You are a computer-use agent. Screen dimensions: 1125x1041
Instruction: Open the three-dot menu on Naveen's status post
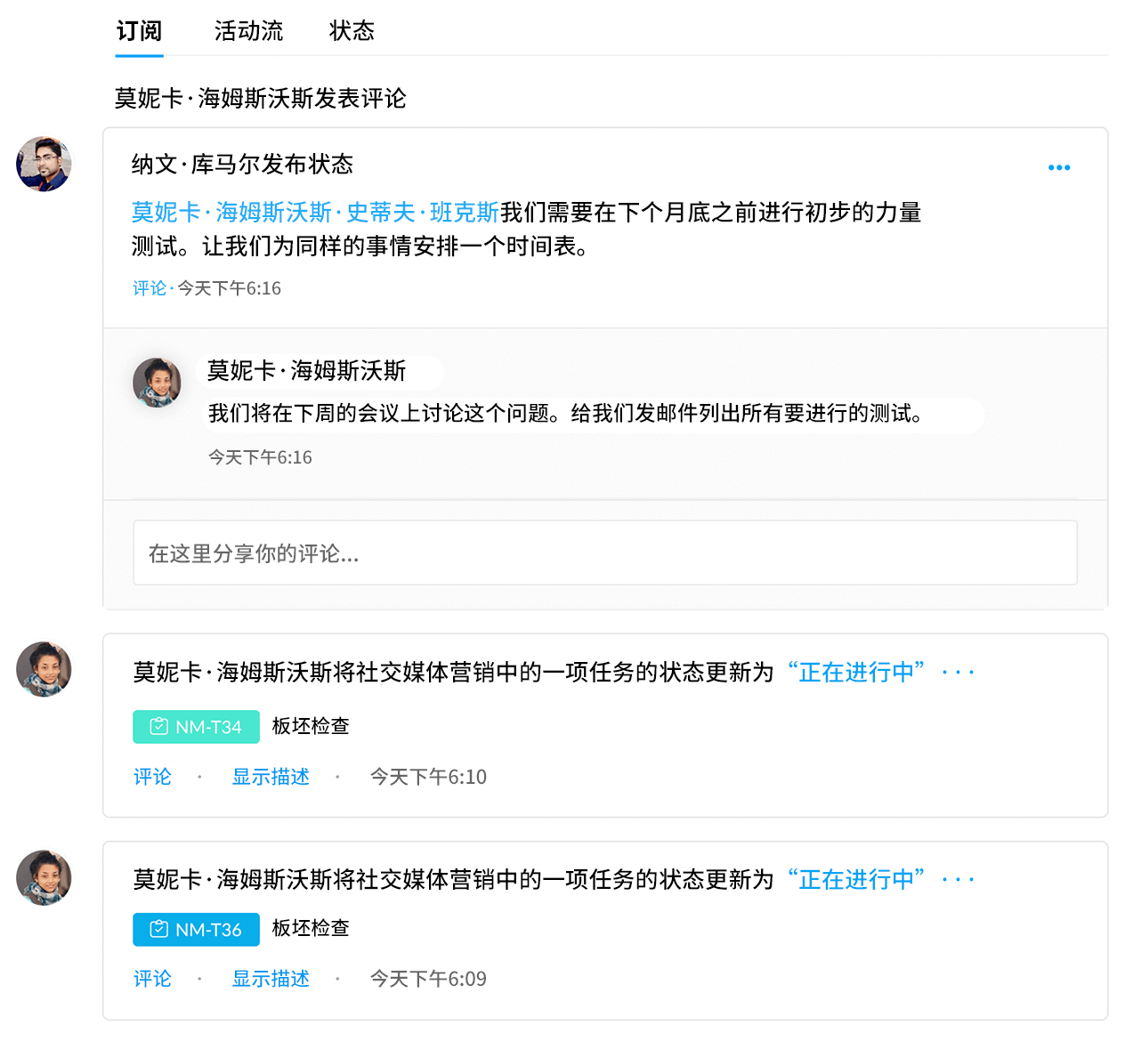1058,167
